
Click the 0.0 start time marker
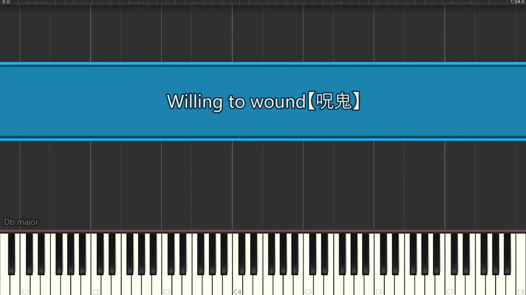pyautogui.click(x=6, y=2)
